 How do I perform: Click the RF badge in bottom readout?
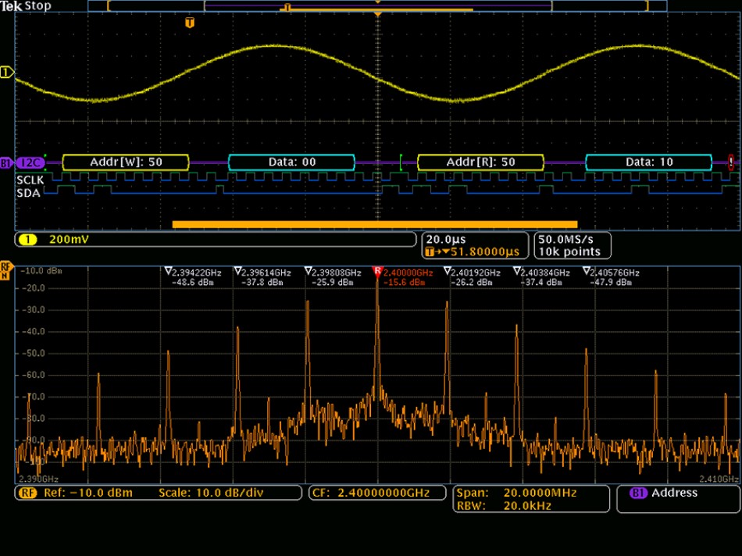(27, 493)
